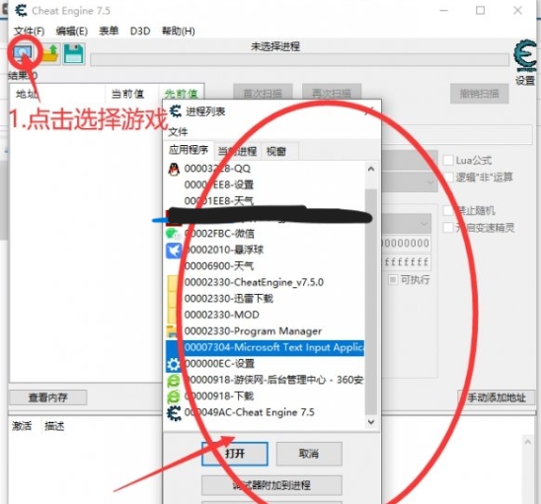Select the gear icon 000000EC-设置 entry
The height and width of the screenshot is (504, 541).
pyautogui.click(x=173, y=364)
